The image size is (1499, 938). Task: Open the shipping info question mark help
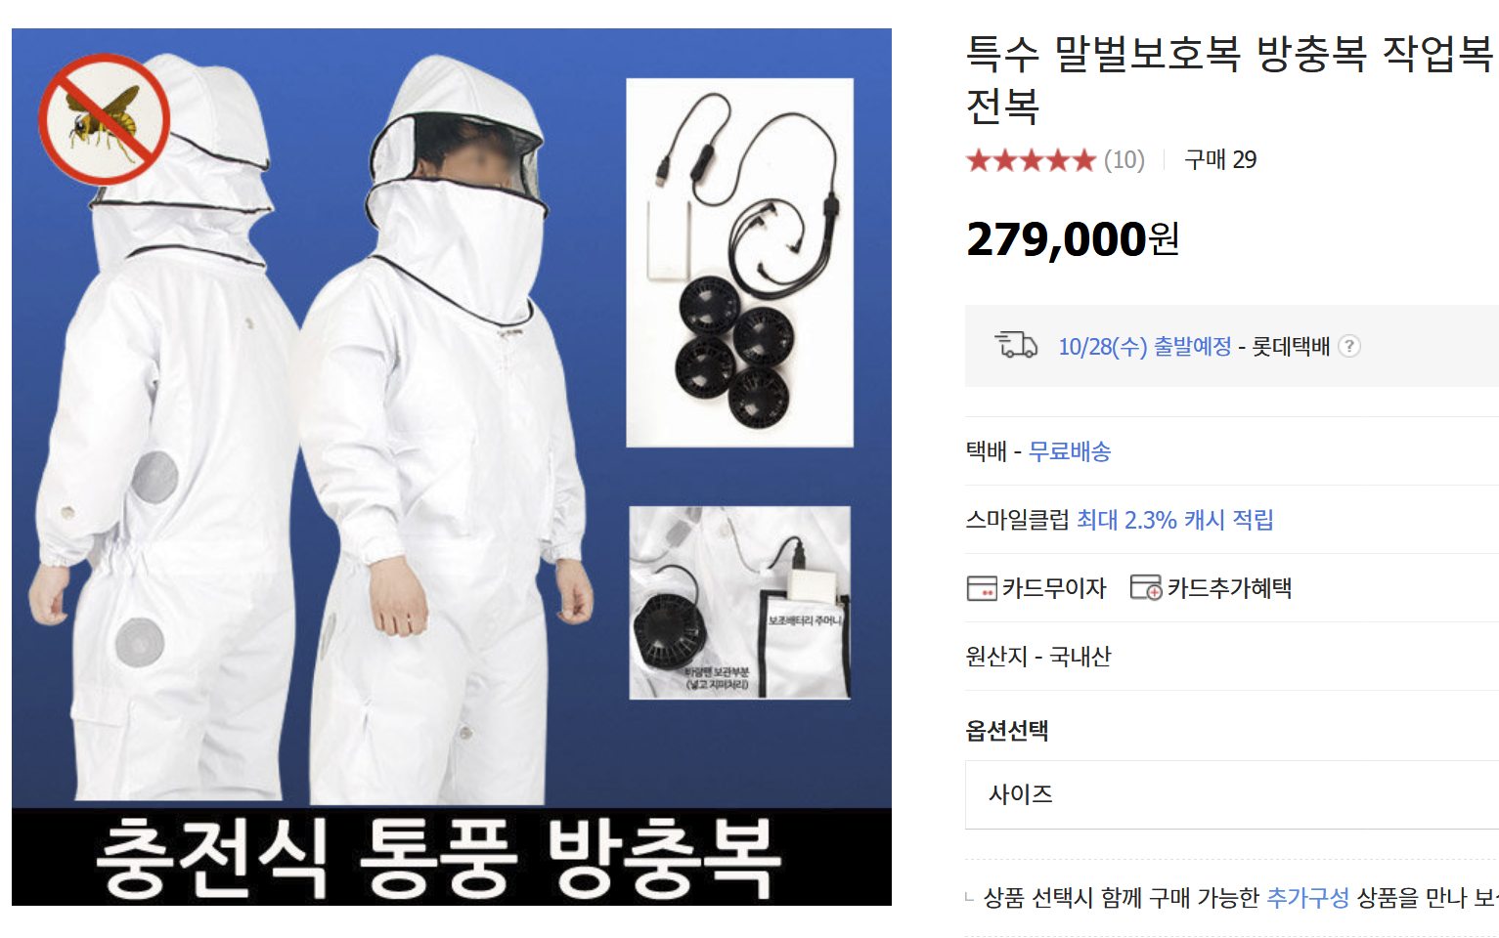tap(1349, 346)
